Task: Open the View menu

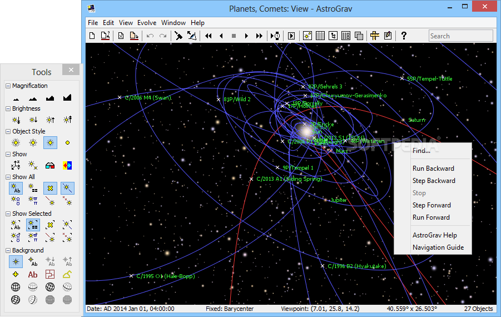Action: (x=126, y=23)
